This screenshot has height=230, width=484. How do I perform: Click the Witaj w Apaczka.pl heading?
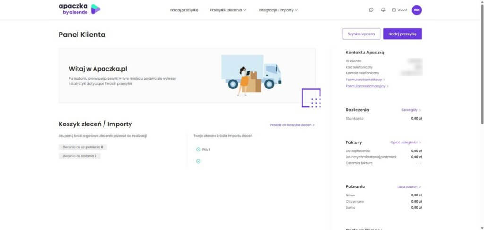98,69
